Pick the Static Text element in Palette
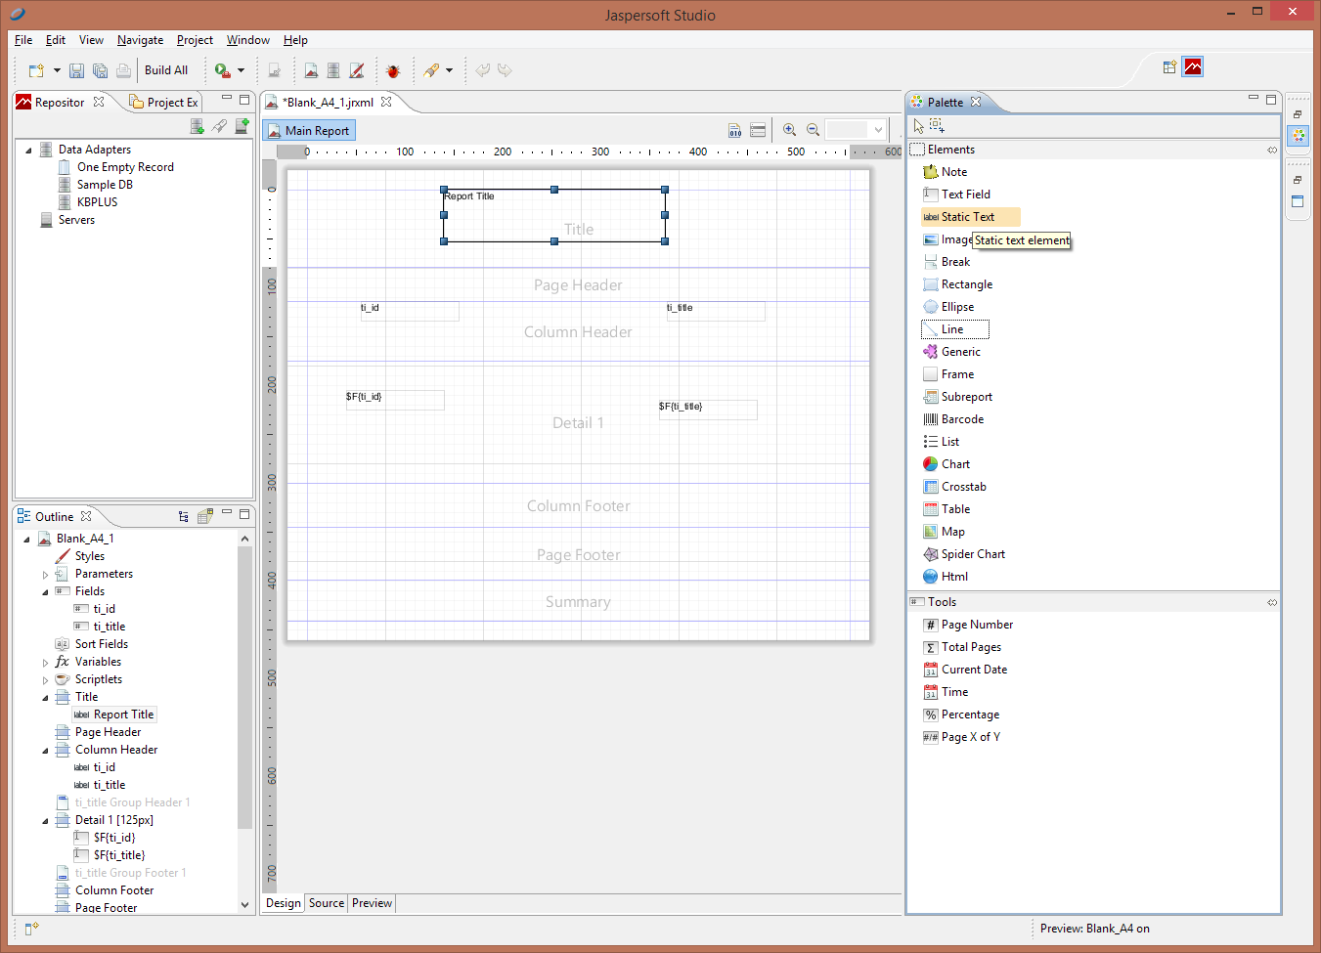Image resolution: width=1321 pixels, height=953 pixels. pyautogui.click(x=970, y=217)
